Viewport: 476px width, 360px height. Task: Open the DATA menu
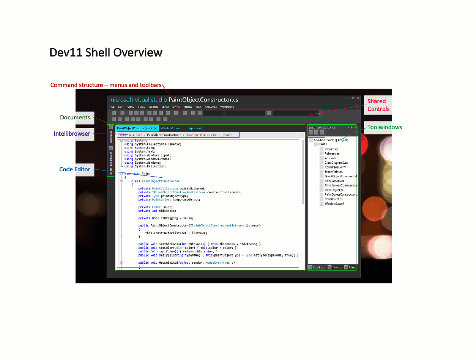(176, 107)
